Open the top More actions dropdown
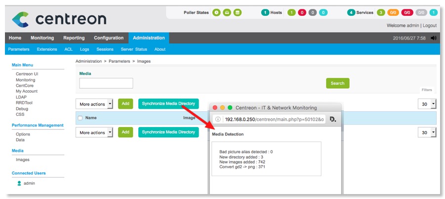 tap(94, 104)
